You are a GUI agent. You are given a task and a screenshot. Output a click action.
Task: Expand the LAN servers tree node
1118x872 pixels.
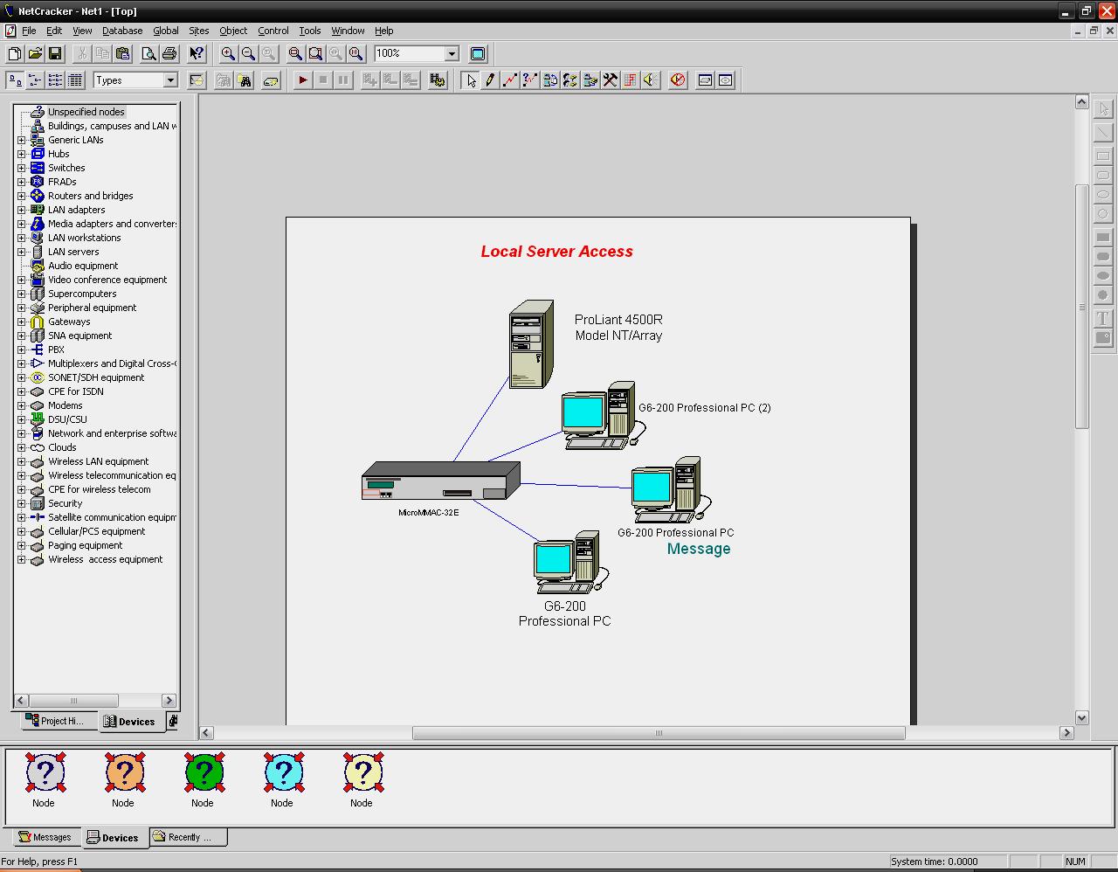tap(22, 252)
